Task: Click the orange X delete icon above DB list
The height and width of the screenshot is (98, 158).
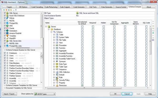Action: (x=6, y=10)
